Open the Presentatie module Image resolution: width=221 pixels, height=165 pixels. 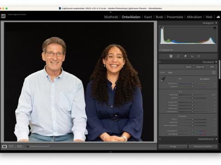[x=175, y=17]
